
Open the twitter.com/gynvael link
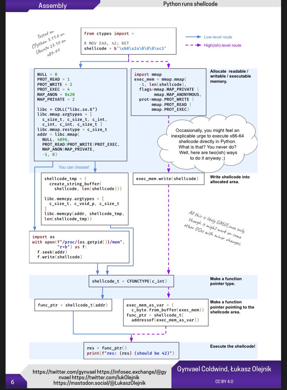click(x=64, y=372)
